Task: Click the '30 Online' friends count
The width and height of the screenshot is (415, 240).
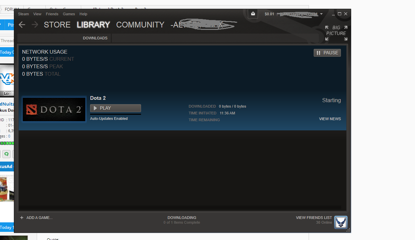Action: 324,222
